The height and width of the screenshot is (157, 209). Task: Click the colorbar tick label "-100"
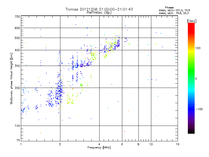tap(199, 109)
